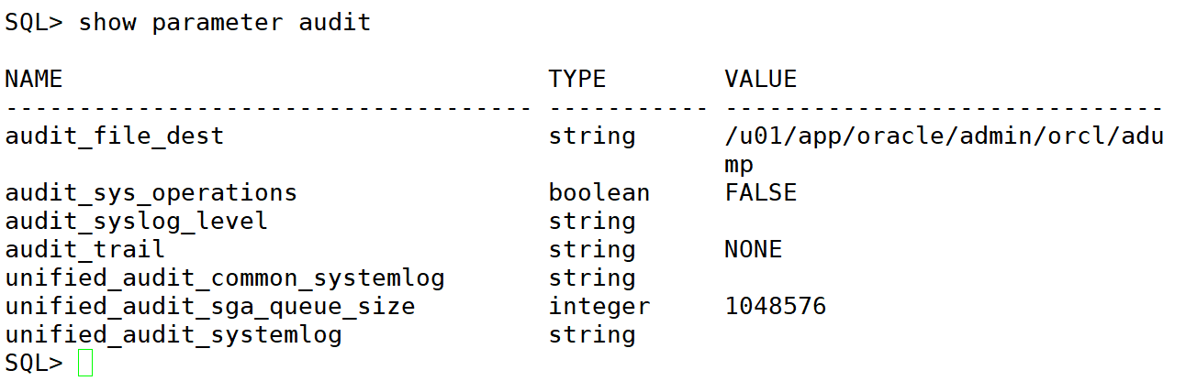Click the unified_audit_common_systemlog parameter name

tap(224, 278)
